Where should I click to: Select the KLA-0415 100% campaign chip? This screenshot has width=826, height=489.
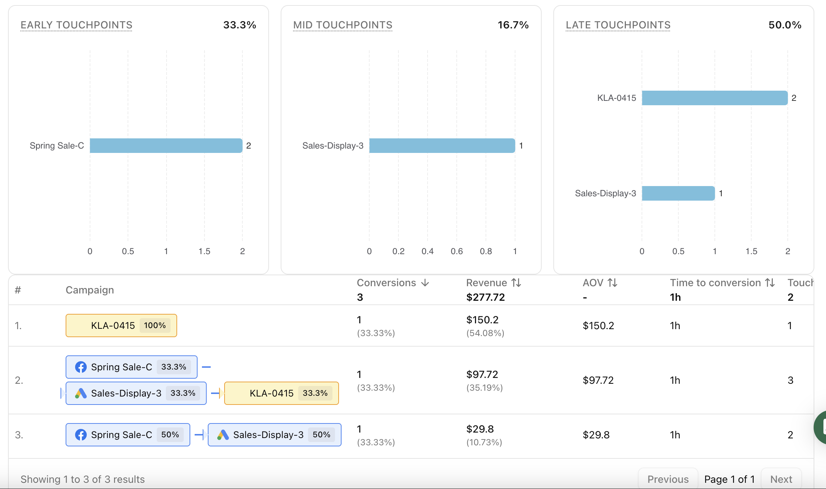click(x=121, y=326)
